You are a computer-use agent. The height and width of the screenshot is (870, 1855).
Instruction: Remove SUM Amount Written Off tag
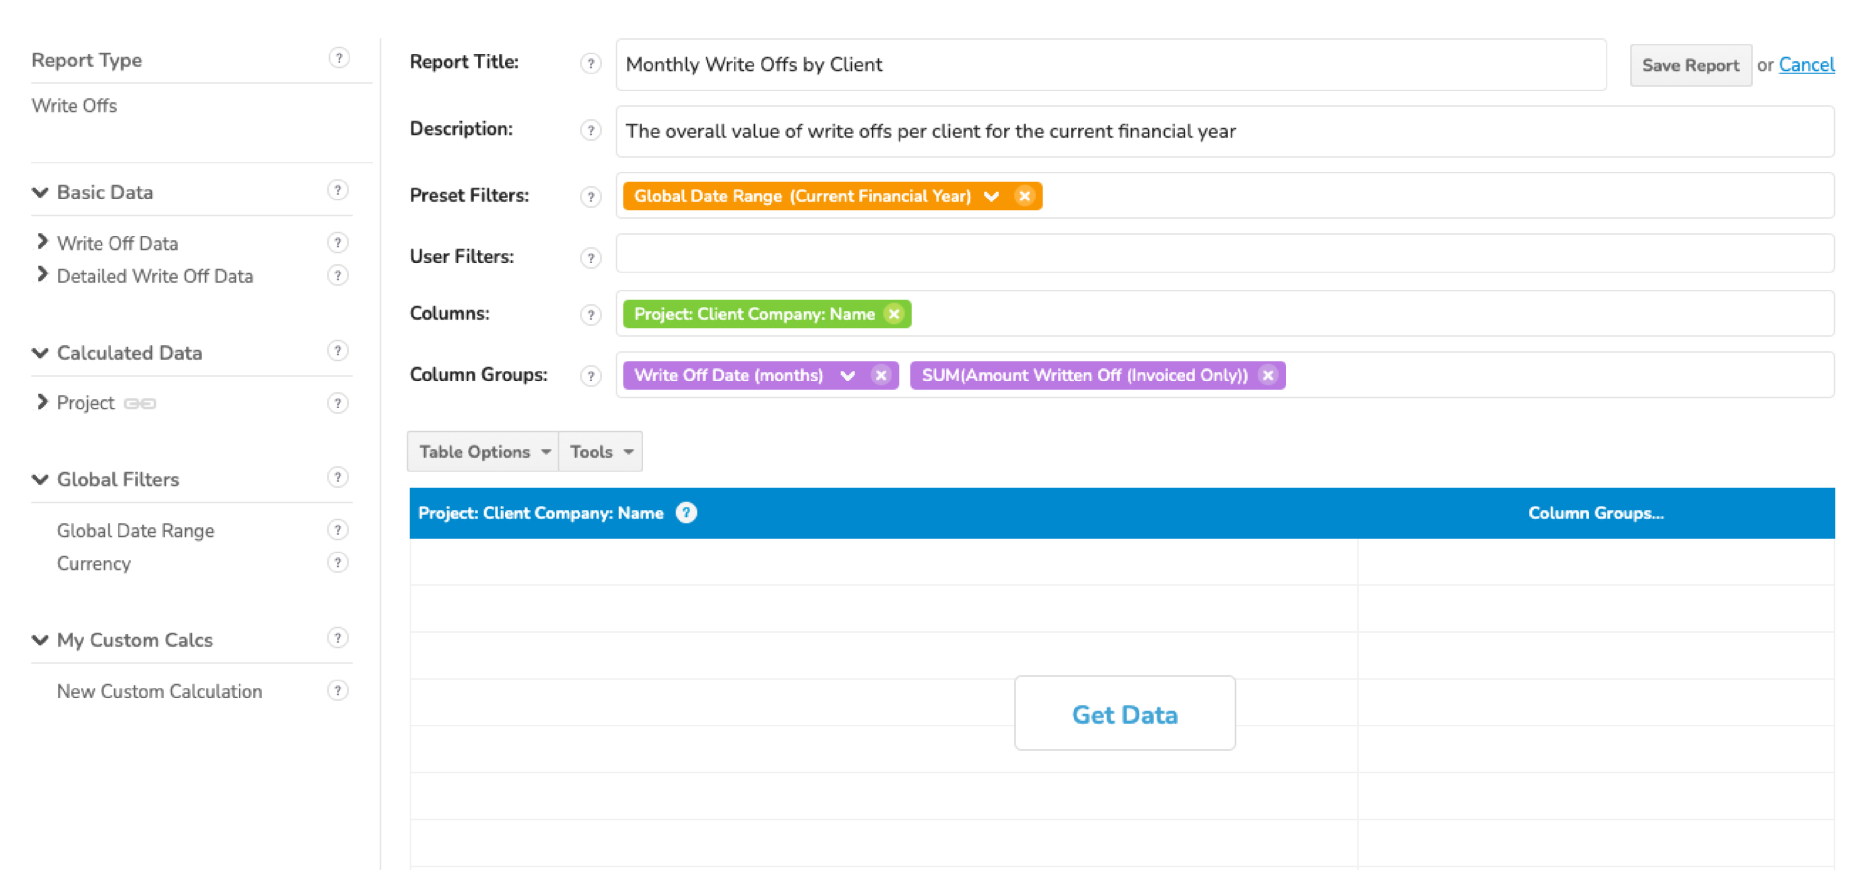click(1268, 375)
